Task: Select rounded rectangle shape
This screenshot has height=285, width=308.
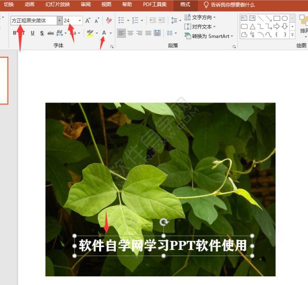Action: pos(244,26)
